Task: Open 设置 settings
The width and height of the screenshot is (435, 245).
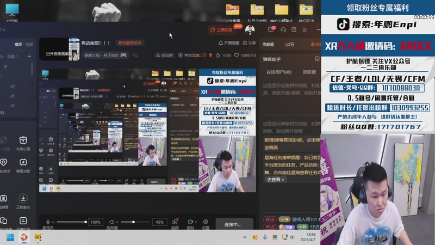Action: [x=206, y=224]
